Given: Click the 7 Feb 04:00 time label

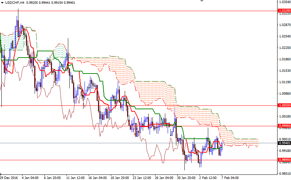Looking at the screenshot, I should pyautogui.click(x=230, y=178).
